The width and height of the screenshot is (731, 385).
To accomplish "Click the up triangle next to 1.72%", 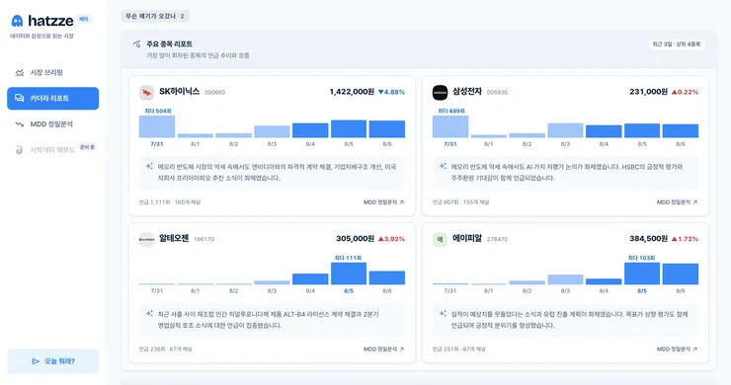I will (674, 239).
